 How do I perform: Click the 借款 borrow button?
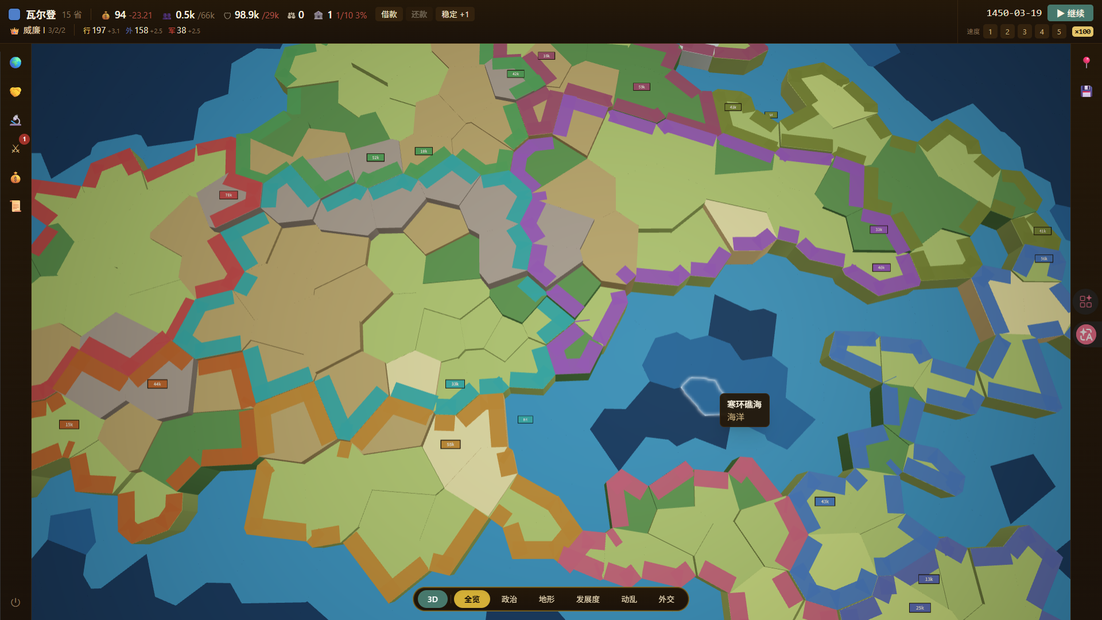click(389, 14)
